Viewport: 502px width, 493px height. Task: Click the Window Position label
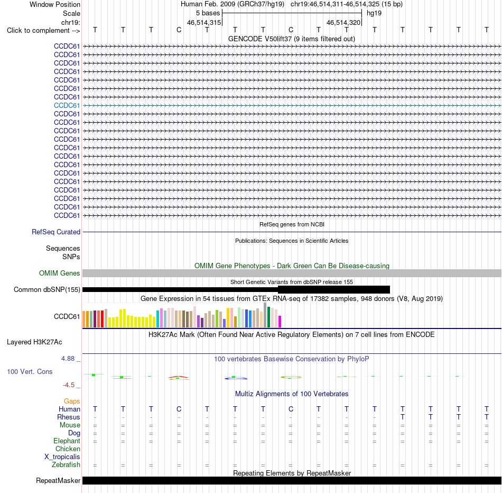pyautogui.click(x=55, y=4)
